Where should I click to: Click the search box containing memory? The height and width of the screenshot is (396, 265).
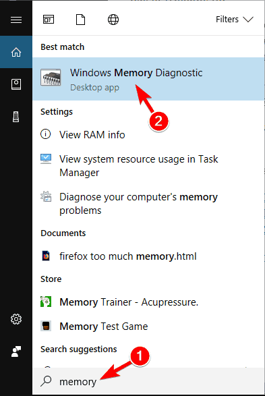point(148,381)
